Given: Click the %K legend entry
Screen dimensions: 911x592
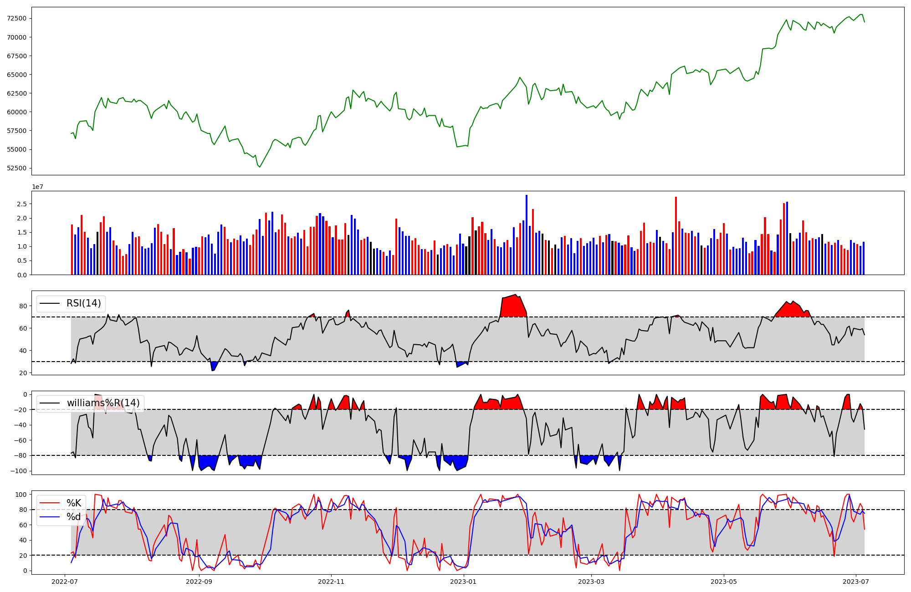Looking at the screenshot, I should [74, 503].
